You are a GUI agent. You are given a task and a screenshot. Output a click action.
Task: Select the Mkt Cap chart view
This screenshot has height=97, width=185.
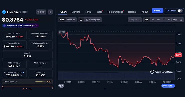tap(71, 20)
